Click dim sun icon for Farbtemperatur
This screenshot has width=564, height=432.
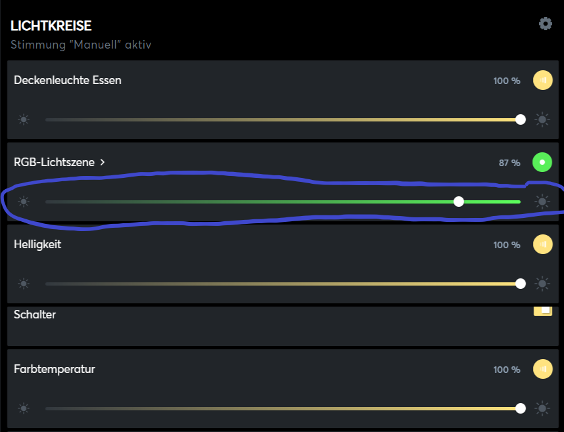[24, 408]
